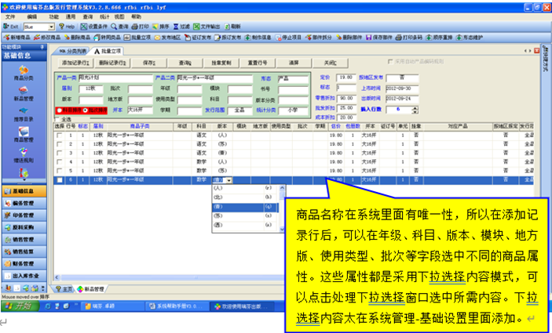552x333 pixels.
Task: Check the checkbox for row 2
Action: pyautogui.click(x=59, y=144)
